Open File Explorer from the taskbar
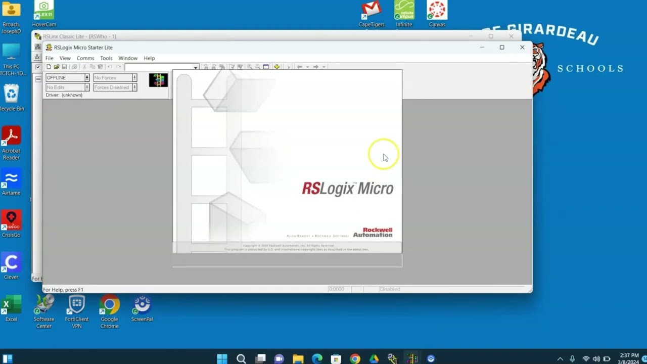Viewport: 647px width, 364px height. [x=298, y=359]
